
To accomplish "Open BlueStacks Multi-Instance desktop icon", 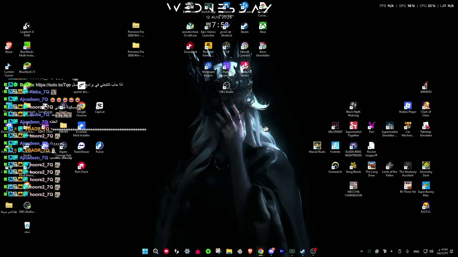I will point(27,50).
